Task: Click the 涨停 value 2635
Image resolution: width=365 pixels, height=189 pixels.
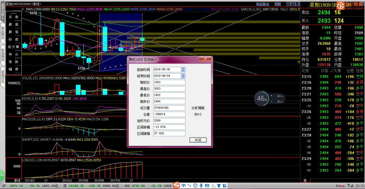Action: click(x=326, y=54)
